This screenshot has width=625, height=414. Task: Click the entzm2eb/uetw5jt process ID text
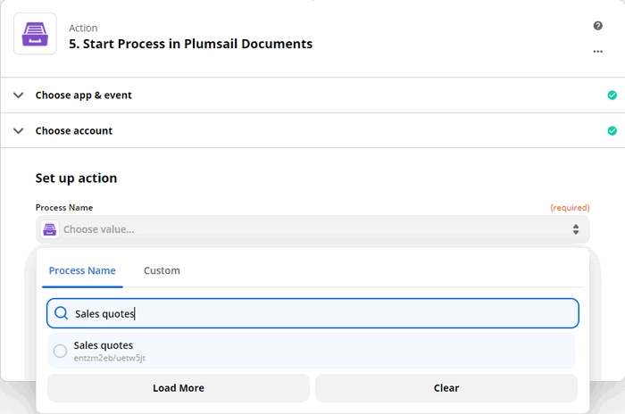[x=109, y=358]
